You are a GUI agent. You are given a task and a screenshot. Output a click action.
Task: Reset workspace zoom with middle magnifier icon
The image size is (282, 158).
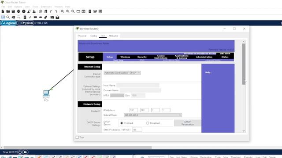click(68, 11)
